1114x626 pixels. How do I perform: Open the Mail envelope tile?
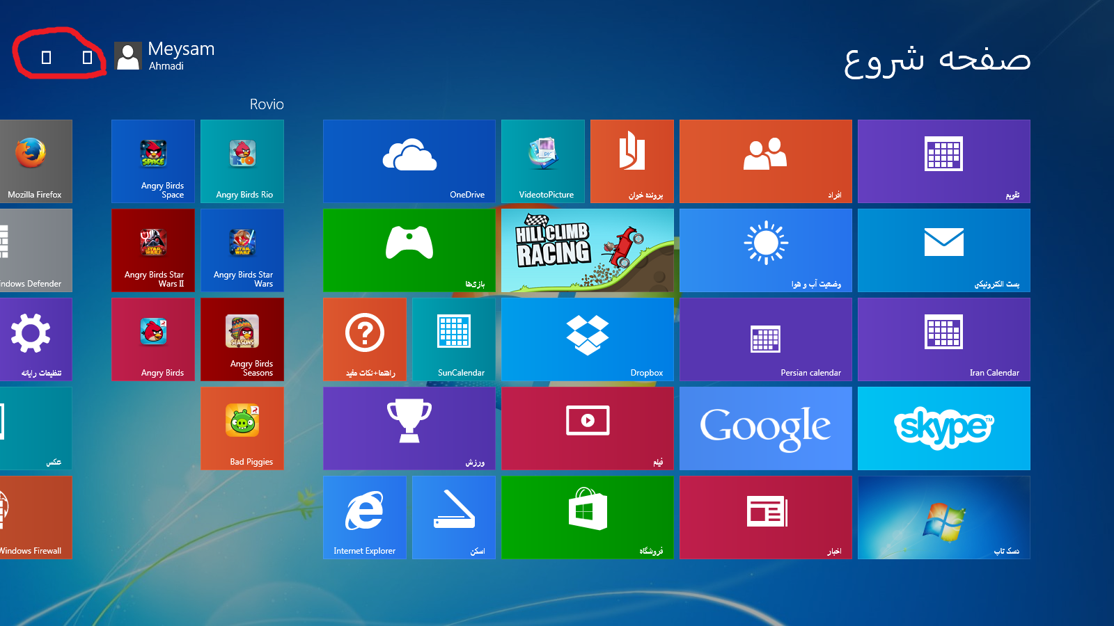point(944,250)
